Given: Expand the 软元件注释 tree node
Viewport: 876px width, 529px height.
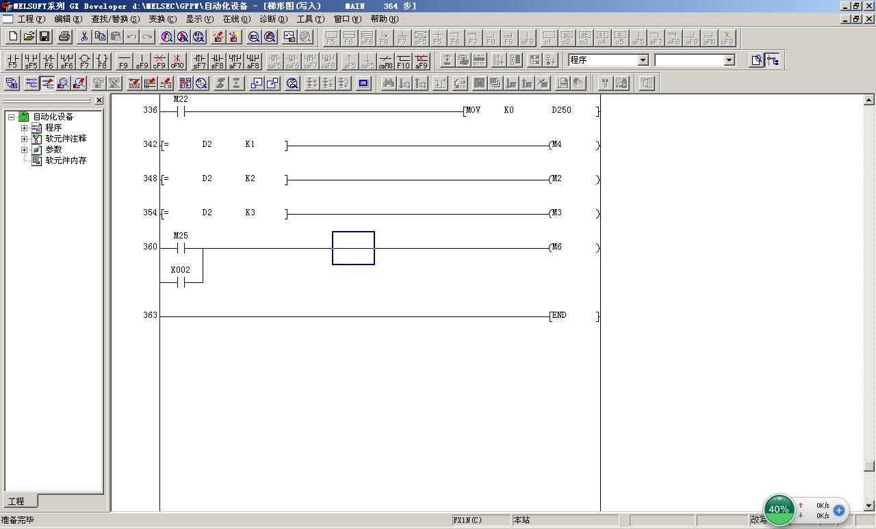Looking at the screenshot, I should coord(24,139).
